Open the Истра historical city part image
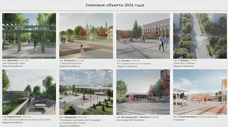Screen dimensions: 228x127 [143, 36]
